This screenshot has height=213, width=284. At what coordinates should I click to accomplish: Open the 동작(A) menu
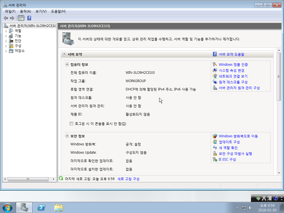coord(25,11)
